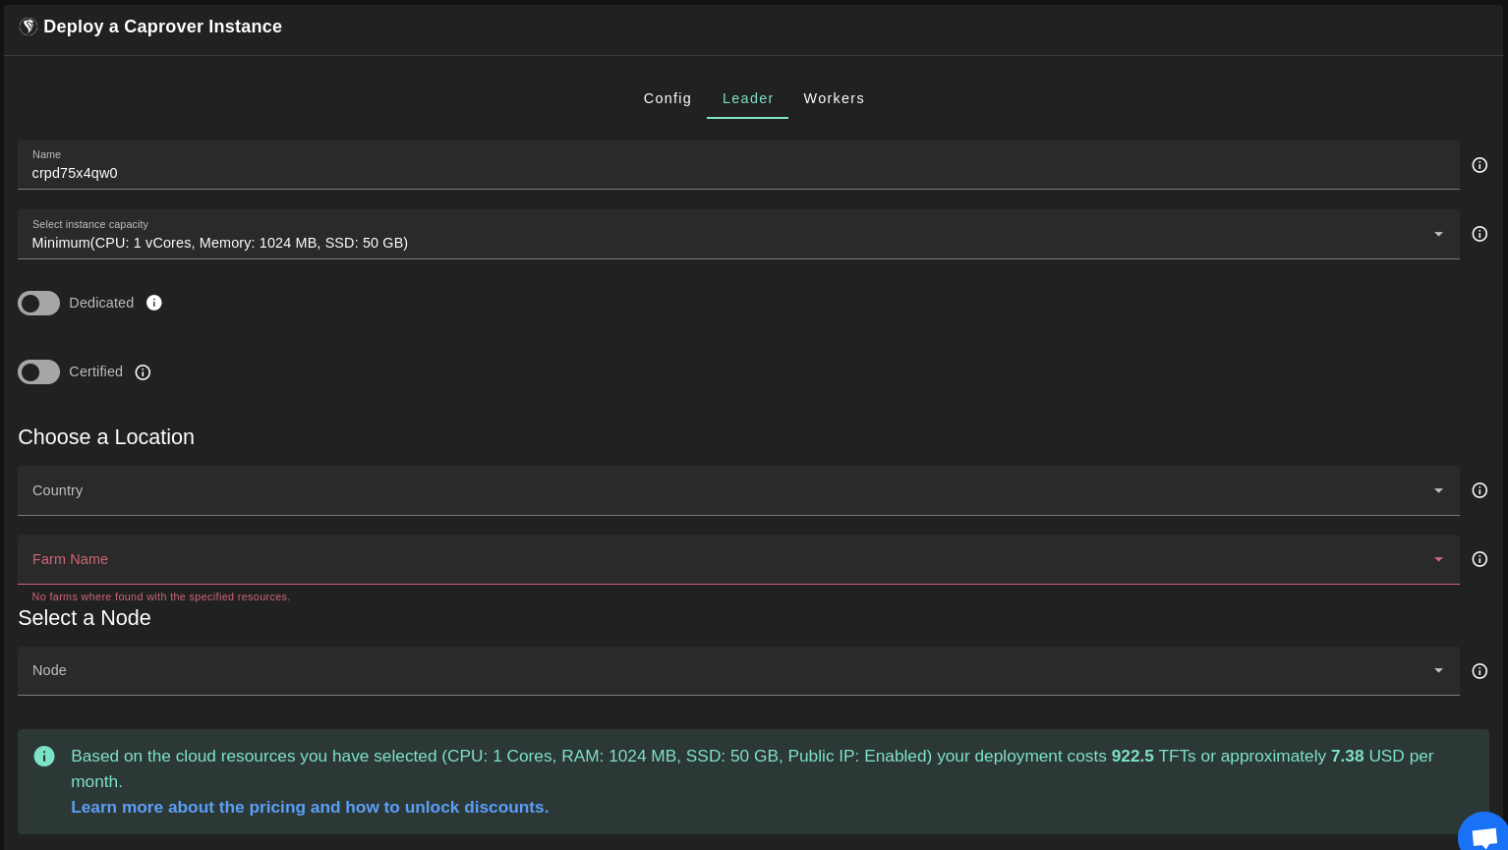Enable the Dedicated toggle switch
This screenshot has width=1508, height=850.
[x=39, y=303]
